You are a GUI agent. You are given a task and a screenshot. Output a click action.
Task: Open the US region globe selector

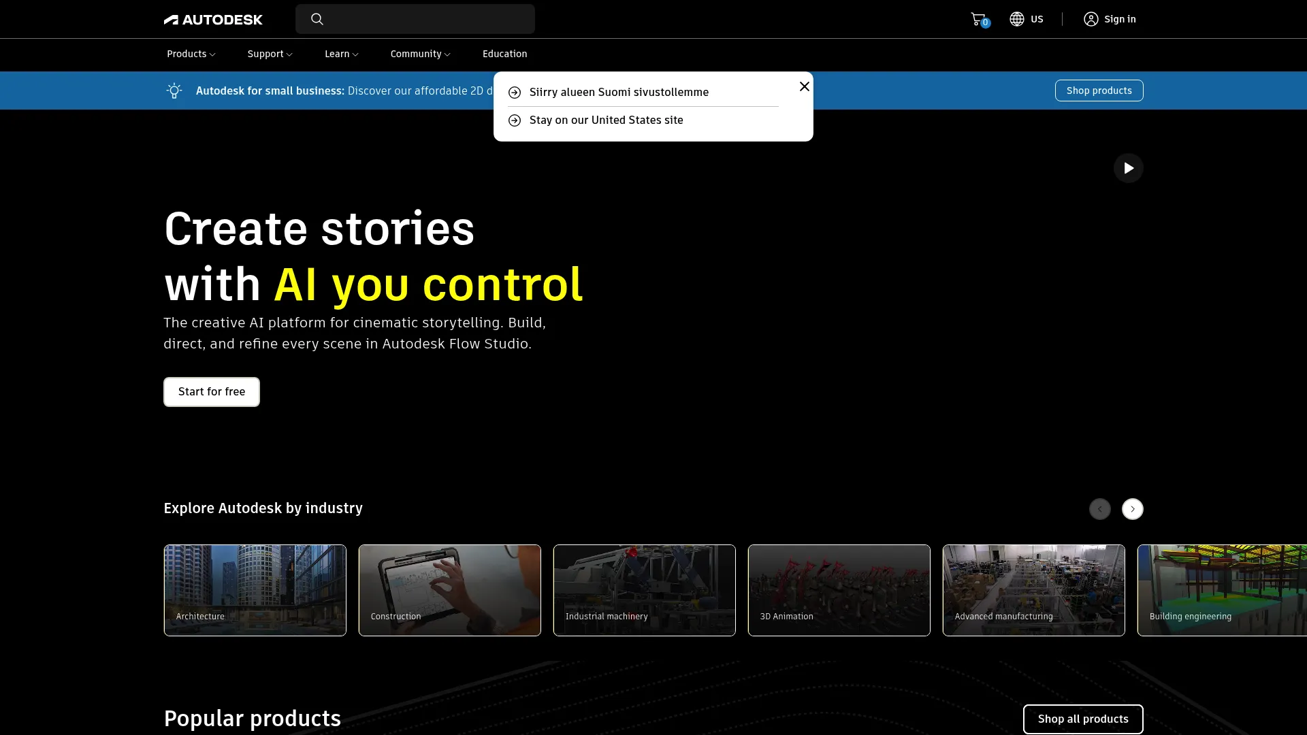(x=1026, y=19)
